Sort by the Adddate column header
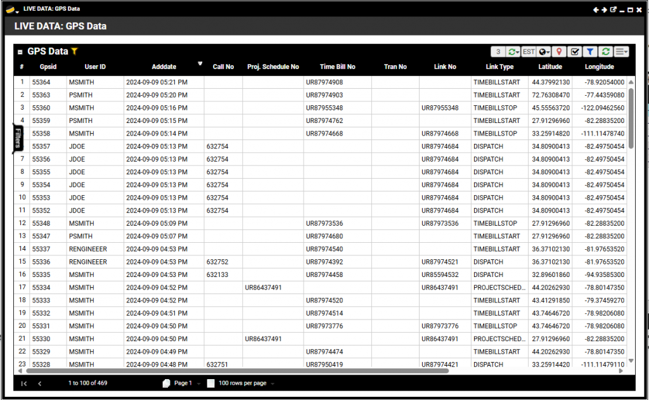Screen dimensions: 649x400 (x=164, y=67)
